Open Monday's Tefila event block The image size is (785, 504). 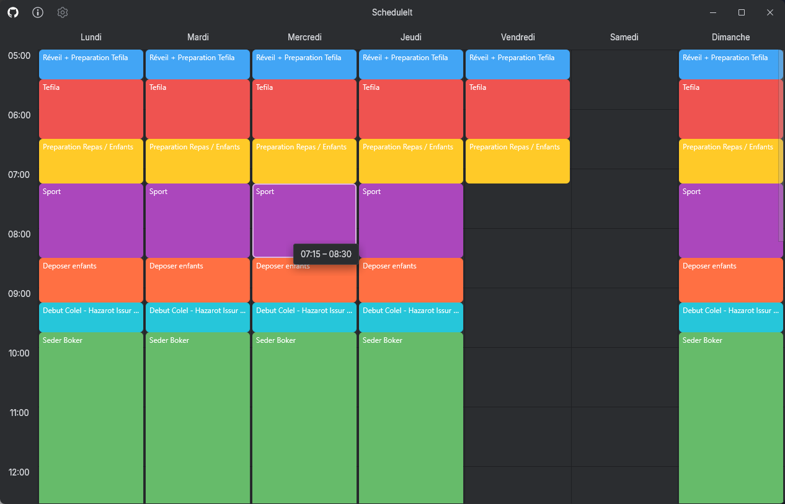[91, 109]
